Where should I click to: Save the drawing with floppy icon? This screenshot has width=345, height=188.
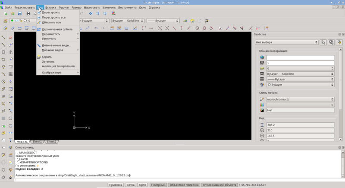coord(19,13)
